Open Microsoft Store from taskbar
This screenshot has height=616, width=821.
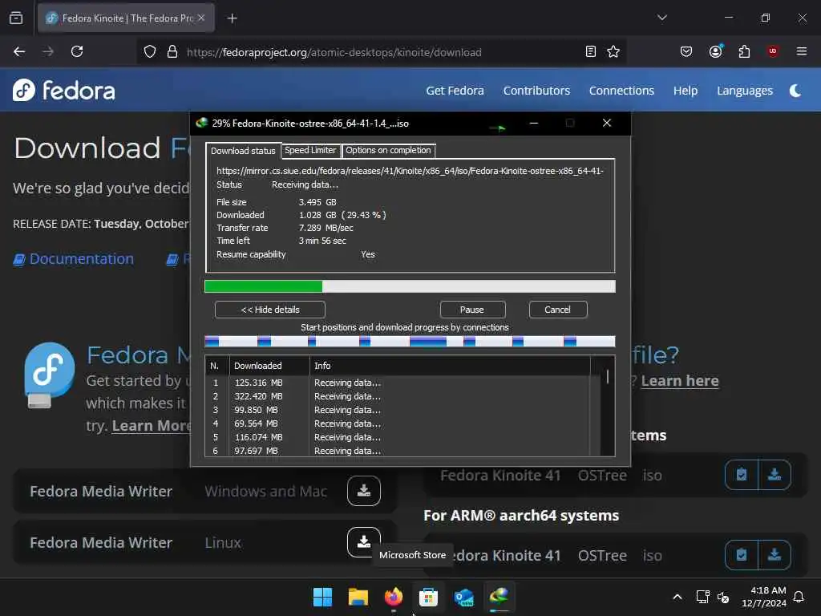pyautogui.click(x=428, y=597)
